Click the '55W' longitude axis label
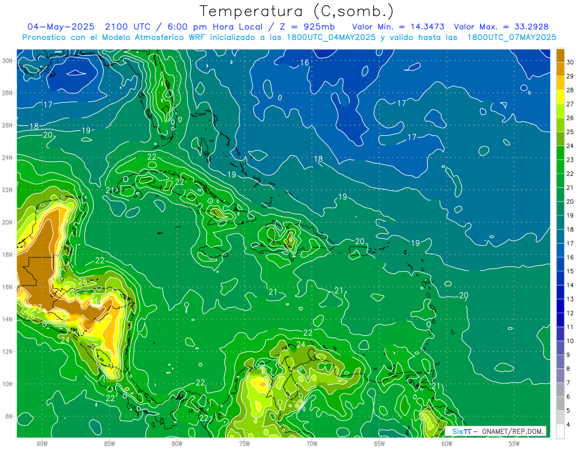Image resolution: width=583 pixels, height=450 pixels. pyautogui.click(x=514, y=444)
